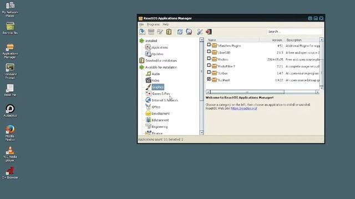
Task: Select the Audacious desktop icon
Action: [10, 111]
